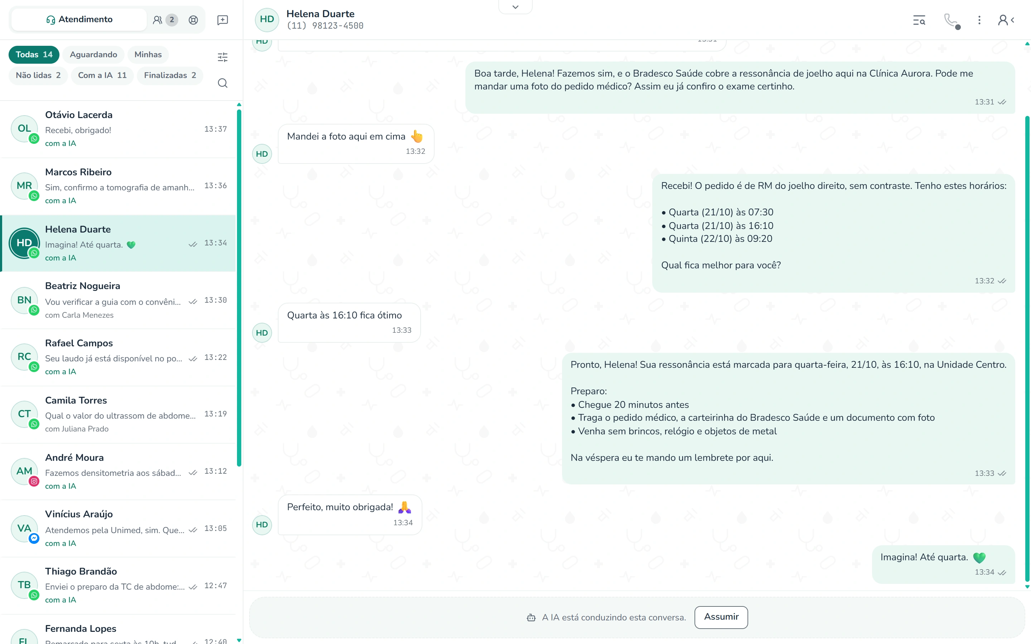
Task: Open Thiago Brandão's conversation
Action: coord(118,586)
